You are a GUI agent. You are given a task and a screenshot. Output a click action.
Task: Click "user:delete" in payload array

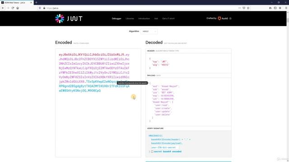[163, 115]
